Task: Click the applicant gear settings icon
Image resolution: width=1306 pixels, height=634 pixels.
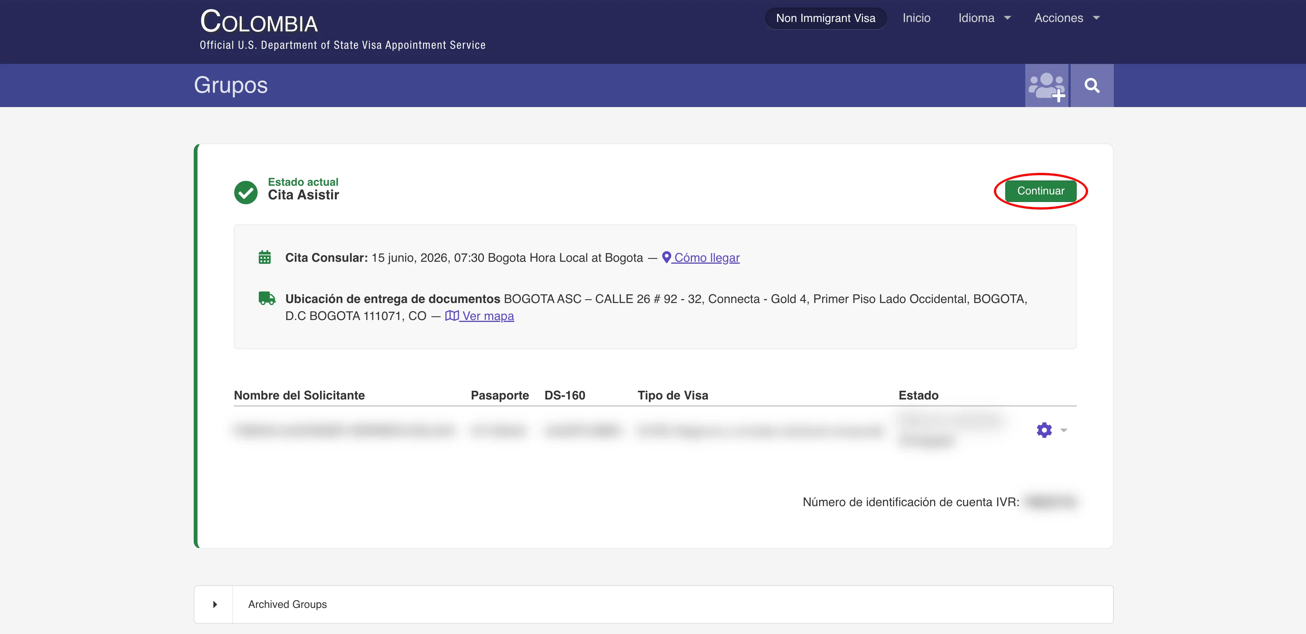Action: coord(1044,430)
